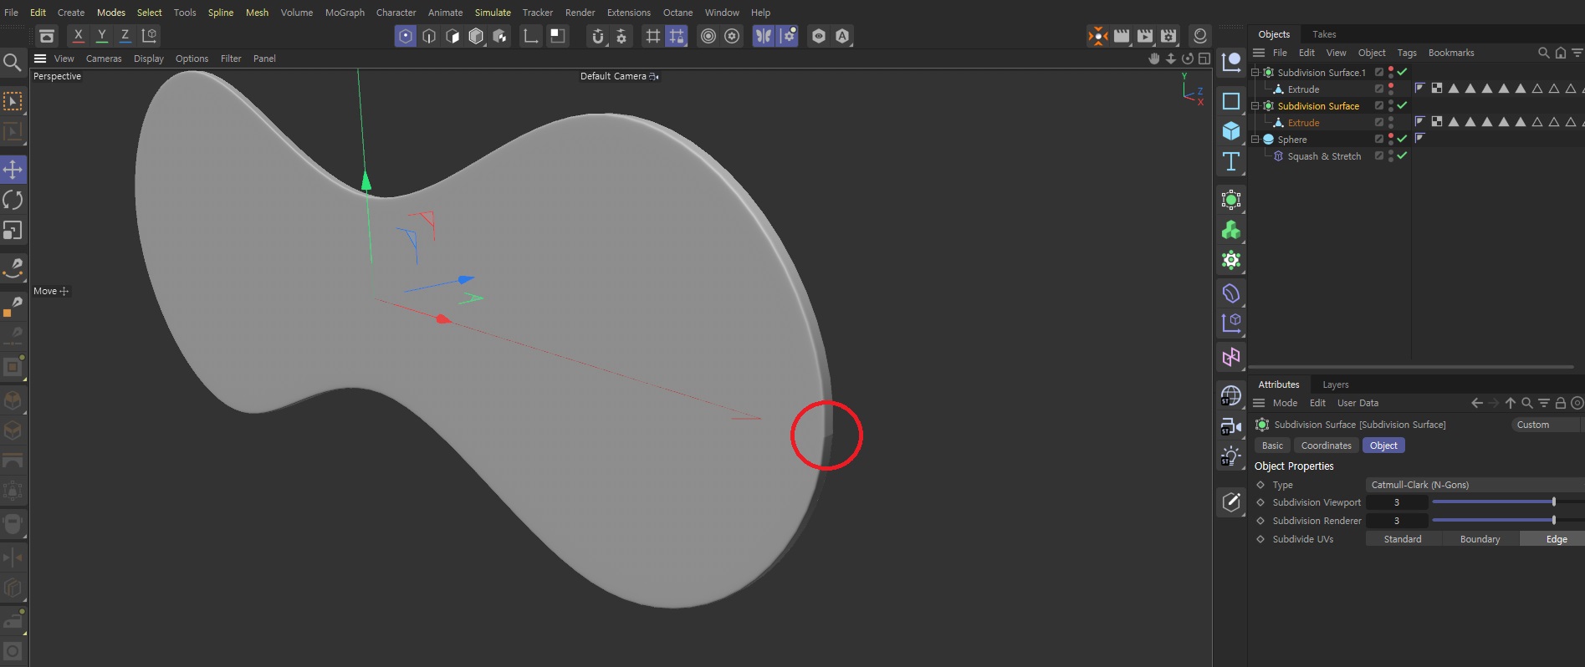Open Render to Picture Viewer icon
Viewport: 1585px width, 667px height.
[1145, 36]
